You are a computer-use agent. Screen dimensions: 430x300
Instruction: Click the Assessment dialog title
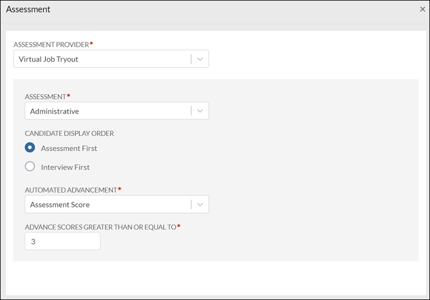pyautogui.click(x=28, y=10)
